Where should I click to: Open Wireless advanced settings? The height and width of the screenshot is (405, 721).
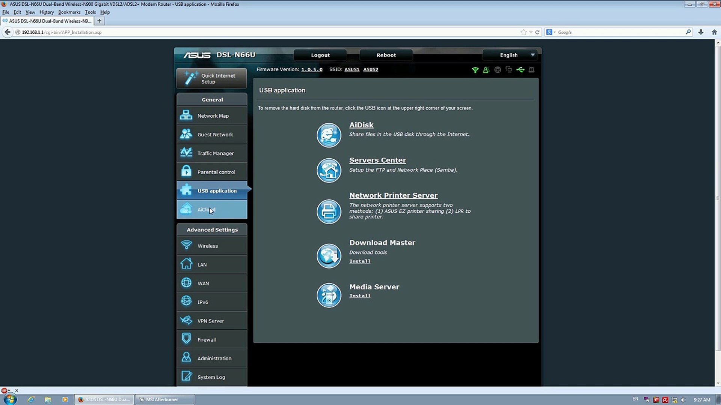point(212,246)
